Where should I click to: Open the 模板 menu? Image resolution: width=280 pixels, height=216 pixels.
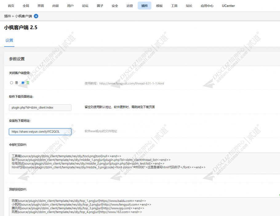(159, 6)
